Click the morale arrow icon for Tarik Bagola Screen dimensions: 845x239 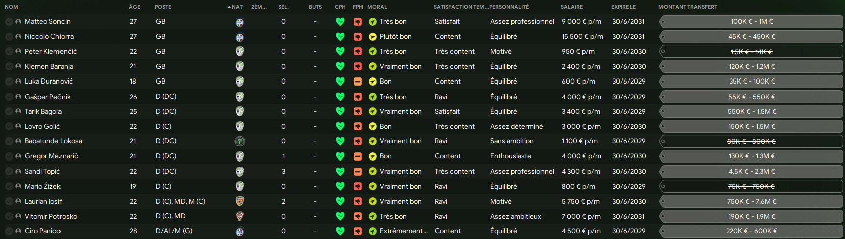[x=373, y=112]
